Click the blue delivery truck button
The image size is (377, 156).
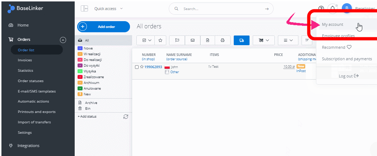pyautogui.click(x=241, y=40)
